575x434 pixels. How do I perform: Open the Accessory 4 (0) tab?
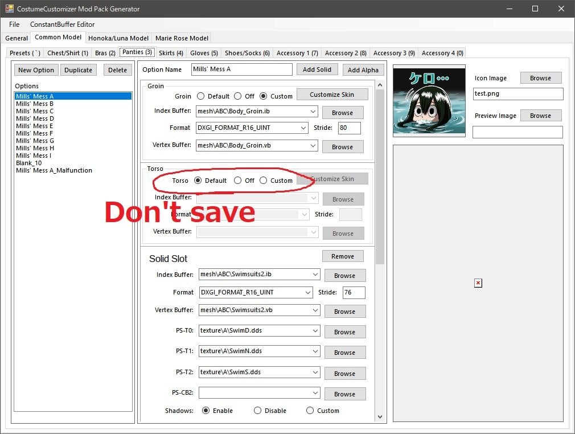click(x=442, y=53)
